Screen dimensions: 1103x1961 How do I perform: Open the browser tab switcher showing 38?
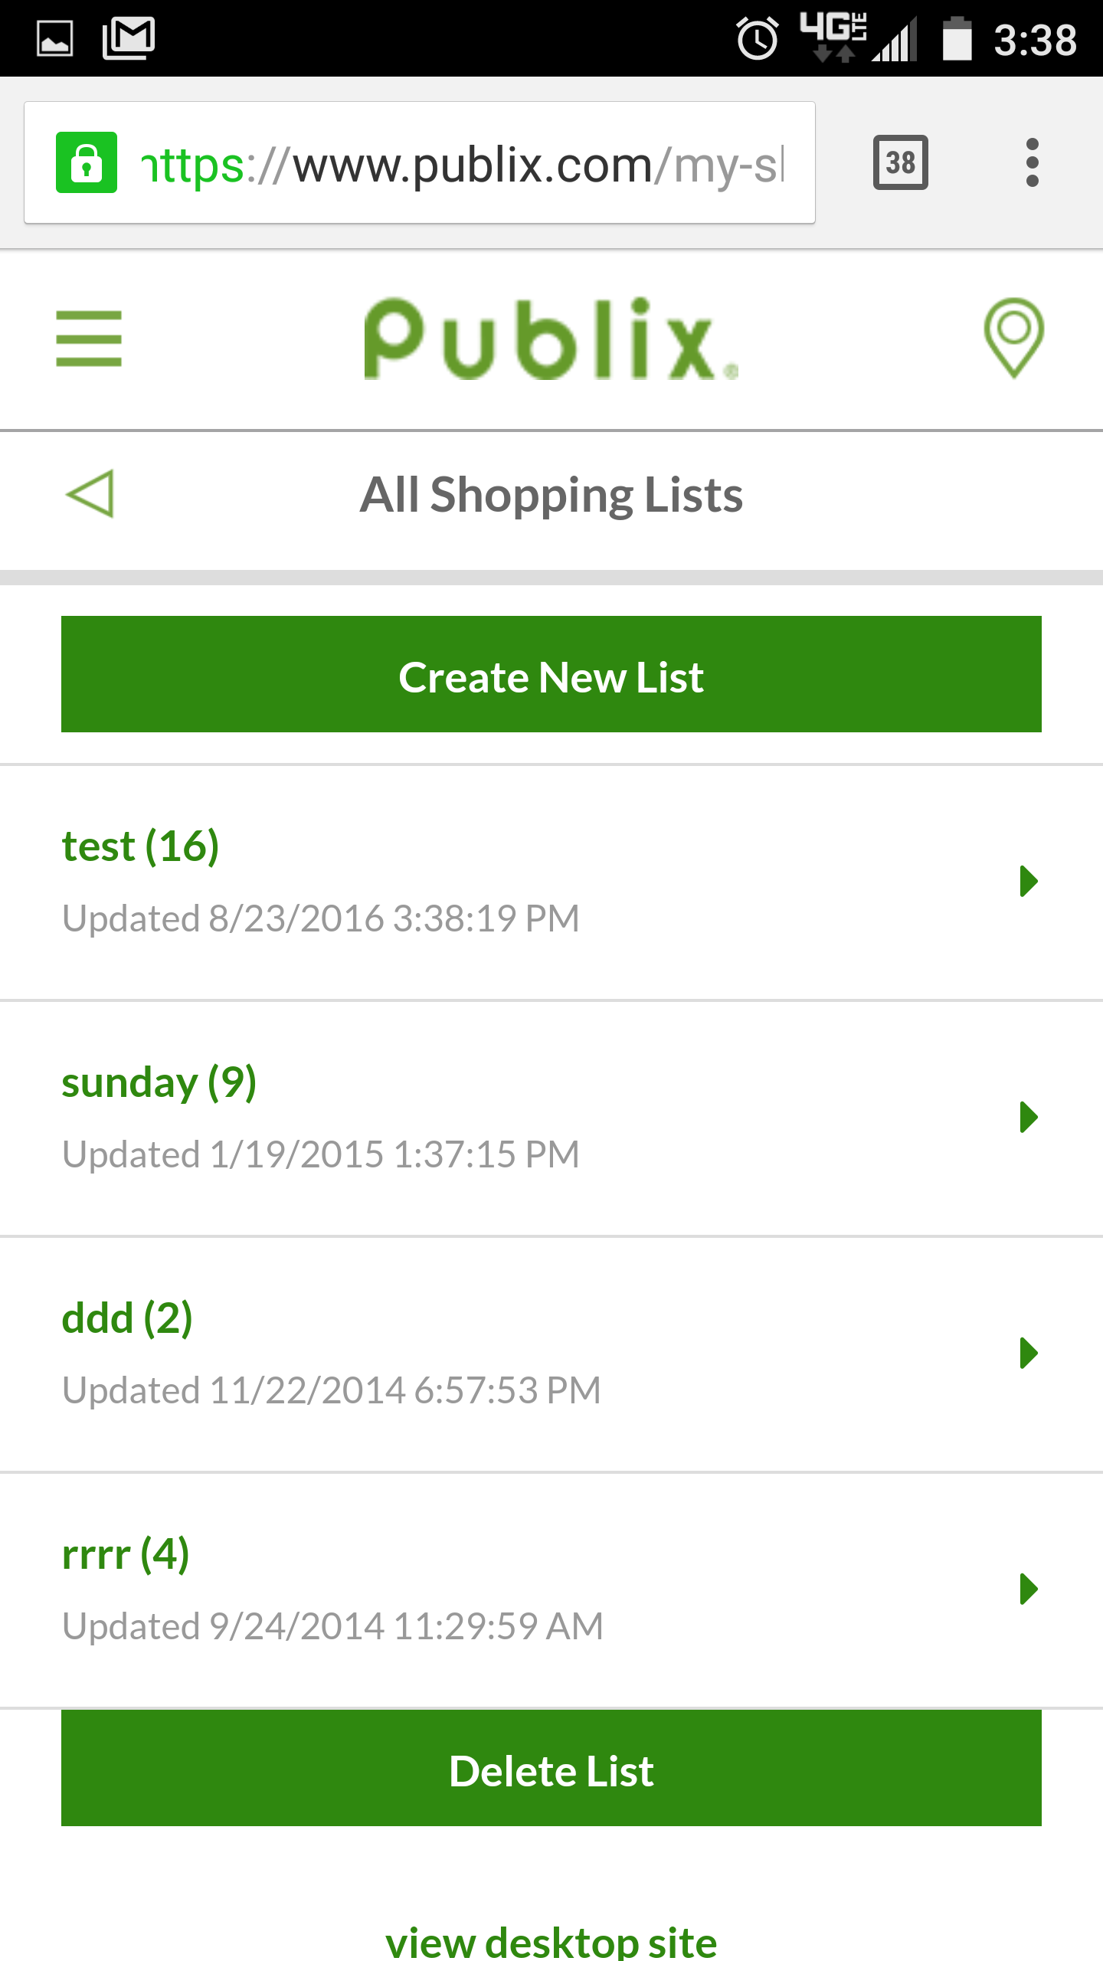coord(900,162)
